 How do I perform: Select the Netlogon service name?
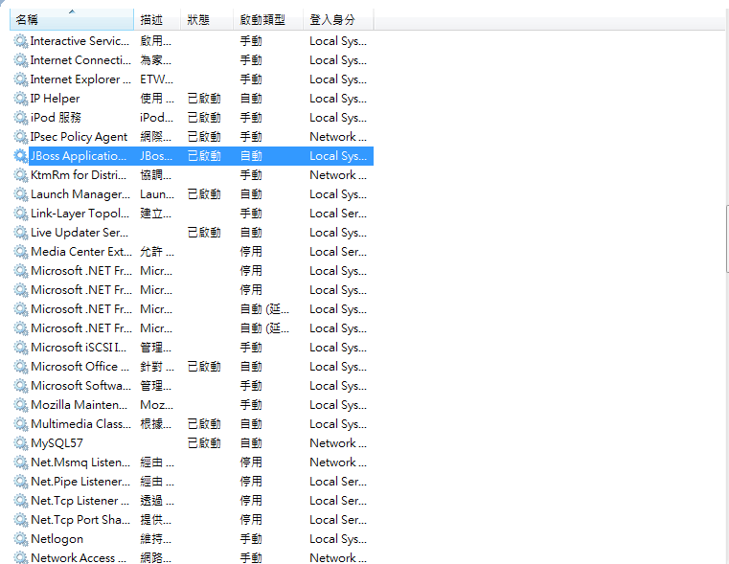(x=57, y=539)
